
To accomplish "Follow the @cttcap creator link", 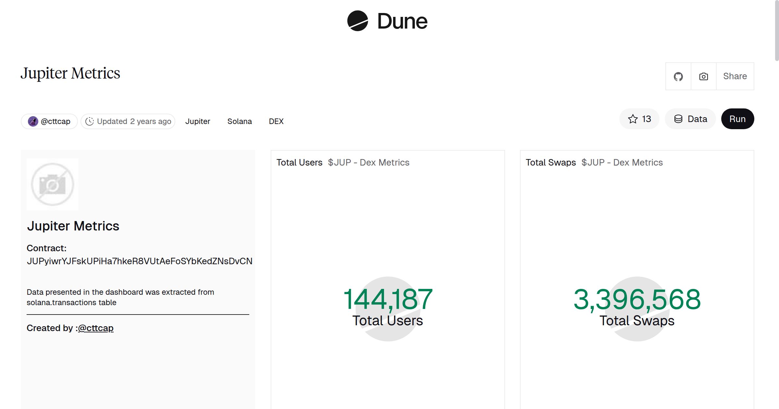I will click(95, 328).
